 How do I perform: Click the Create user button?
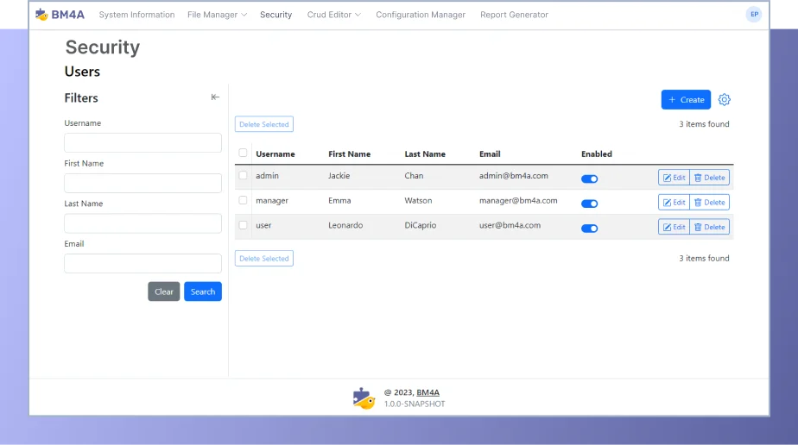(x=686, y=99)
